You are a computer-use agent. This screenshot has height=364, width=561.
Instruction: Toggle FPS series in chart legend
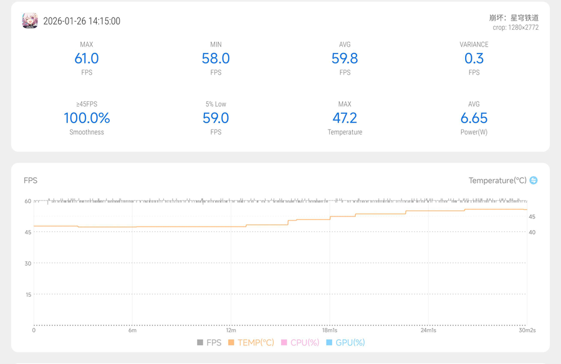209,342
